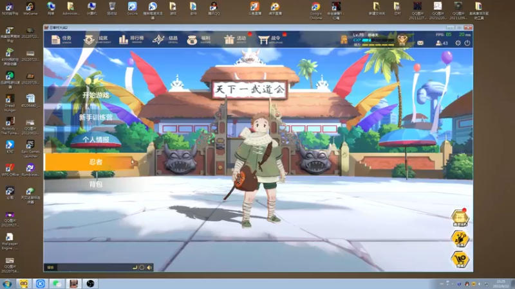This screenshot has height=289, width=515.
Task: Open game settings gear icon
Action: tap(458, 43)
